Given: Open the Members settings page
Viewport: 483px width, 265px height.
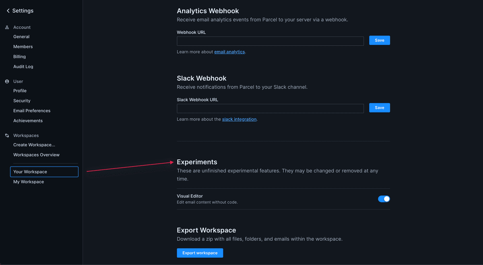Looking at the screenshot, I should tap(23, 46).
